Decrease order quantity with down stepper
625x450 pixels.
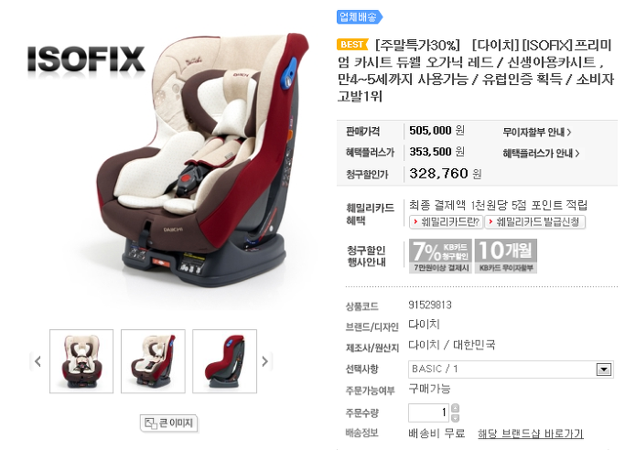pyautogui.click(x=455, y=418)
